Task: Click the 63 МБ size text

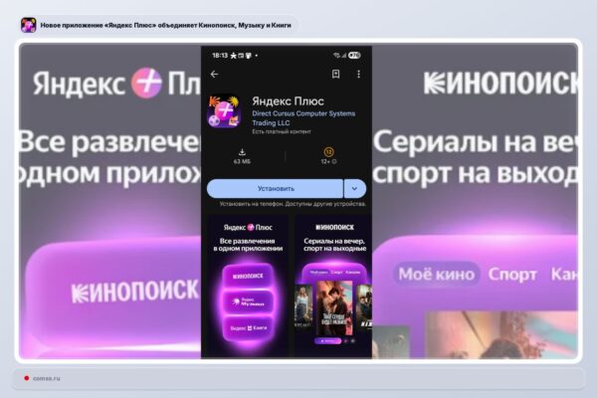Action: pyautogui.click(x=242, y=161)
